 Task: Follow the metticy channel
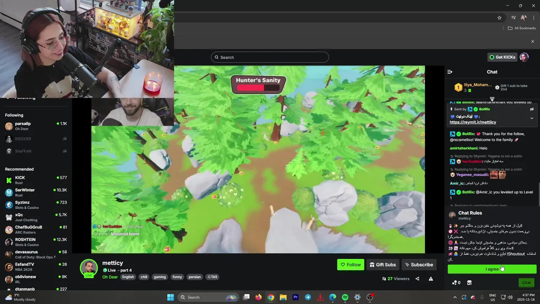coord(351,265)
